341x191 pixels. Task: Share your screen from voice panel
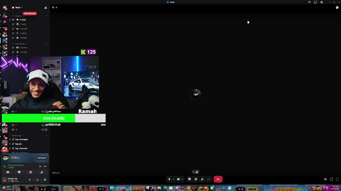19,172
